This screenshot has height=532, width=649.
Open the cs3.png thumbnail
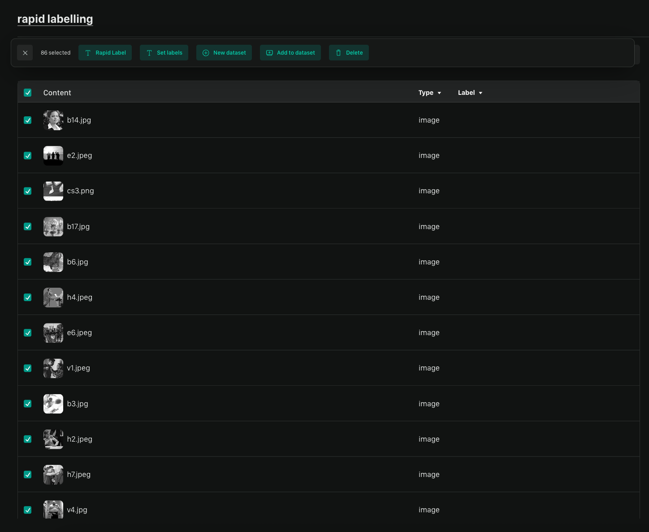[53, 191]
